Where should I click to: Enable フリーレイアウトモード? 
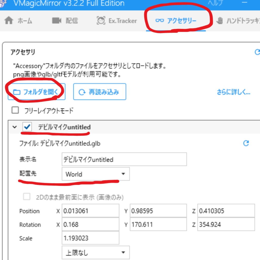click(x=15, y=110)
